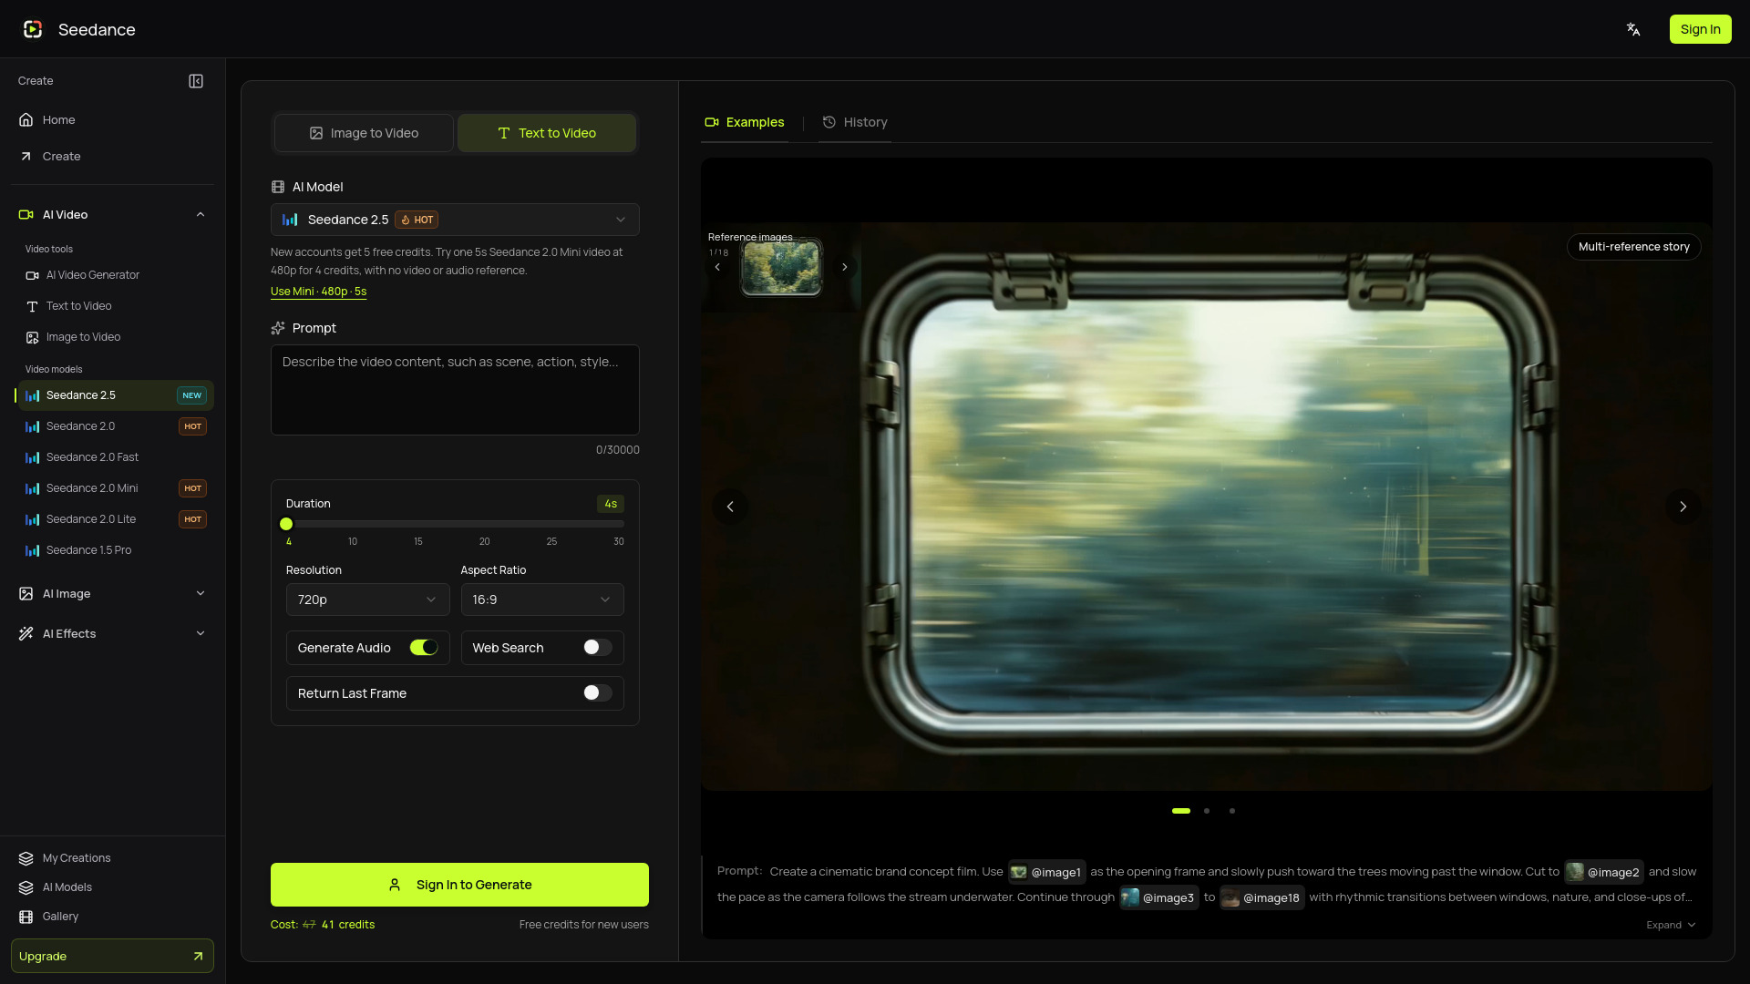The image size is (1750, 984).
Task: Select Seedance 2.0 Lite model
Action: click(117, 519)
